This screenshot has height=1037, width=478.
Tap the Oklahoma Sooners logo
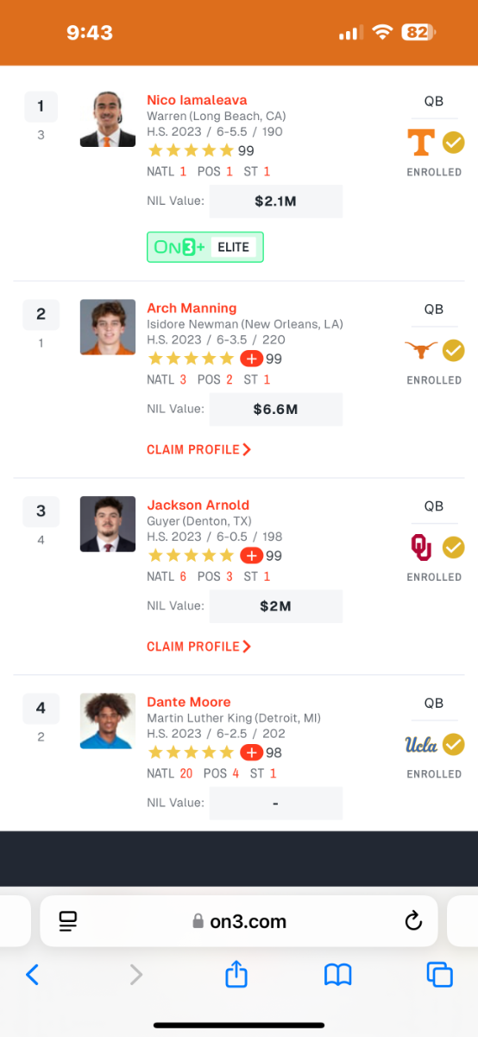point(421,547)
